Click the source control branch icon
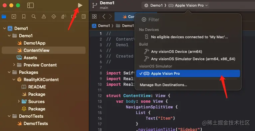This screenshot has width=255, height=131. tap(95, 5)
